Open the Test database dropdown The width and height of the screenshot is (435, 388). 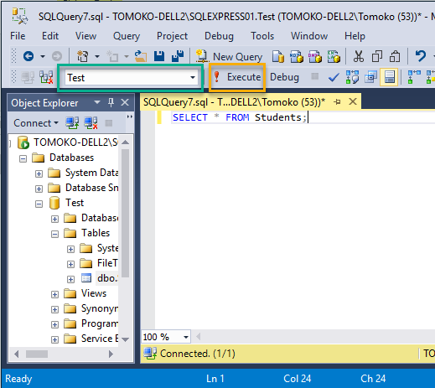click(x=193, y=77)
